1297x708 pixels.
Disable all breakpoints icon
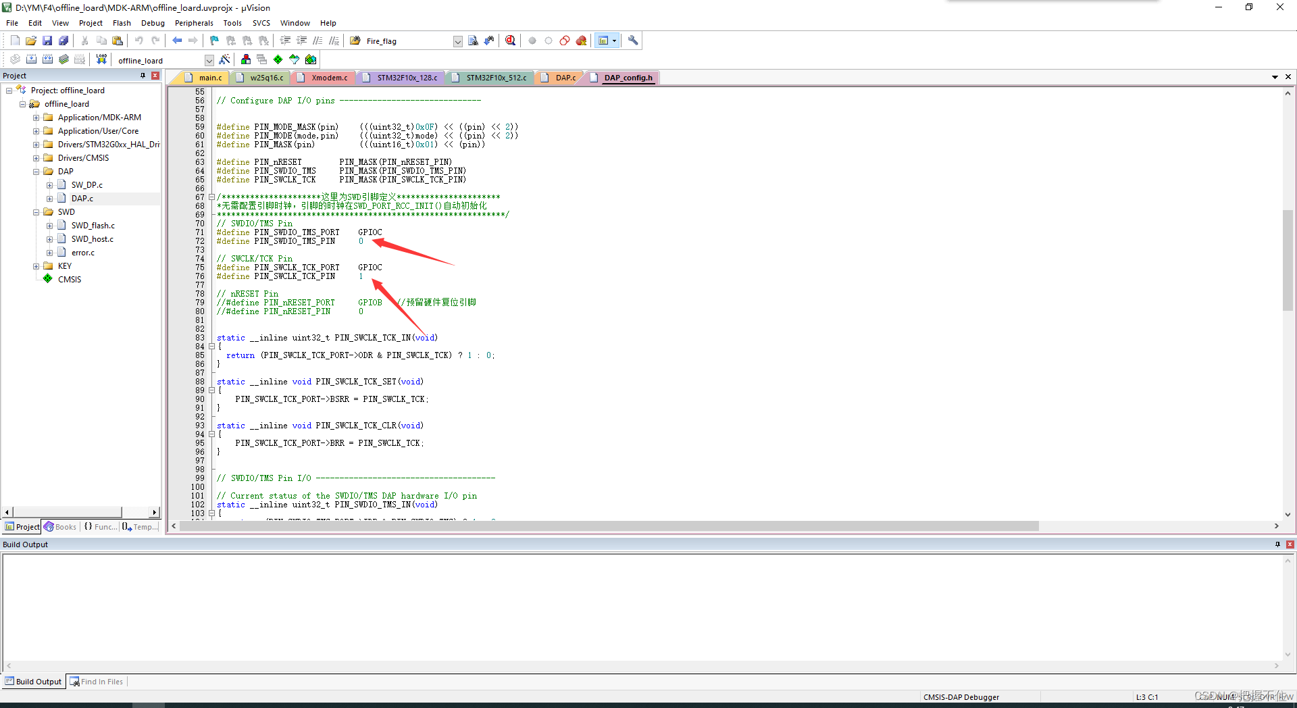click(x=565, y=41)
